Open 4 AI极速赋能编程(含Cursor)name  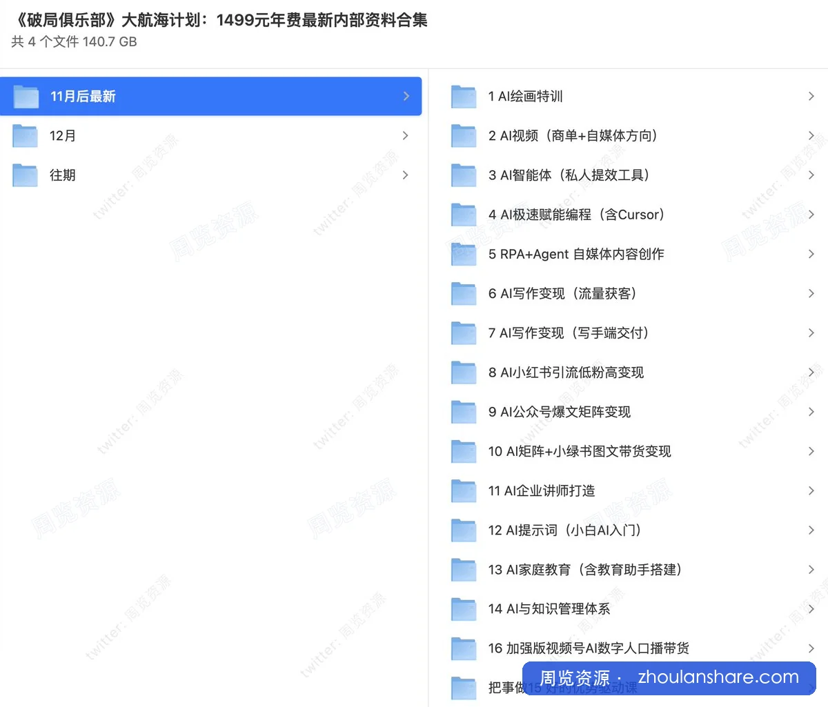click(x=578, y=215)
